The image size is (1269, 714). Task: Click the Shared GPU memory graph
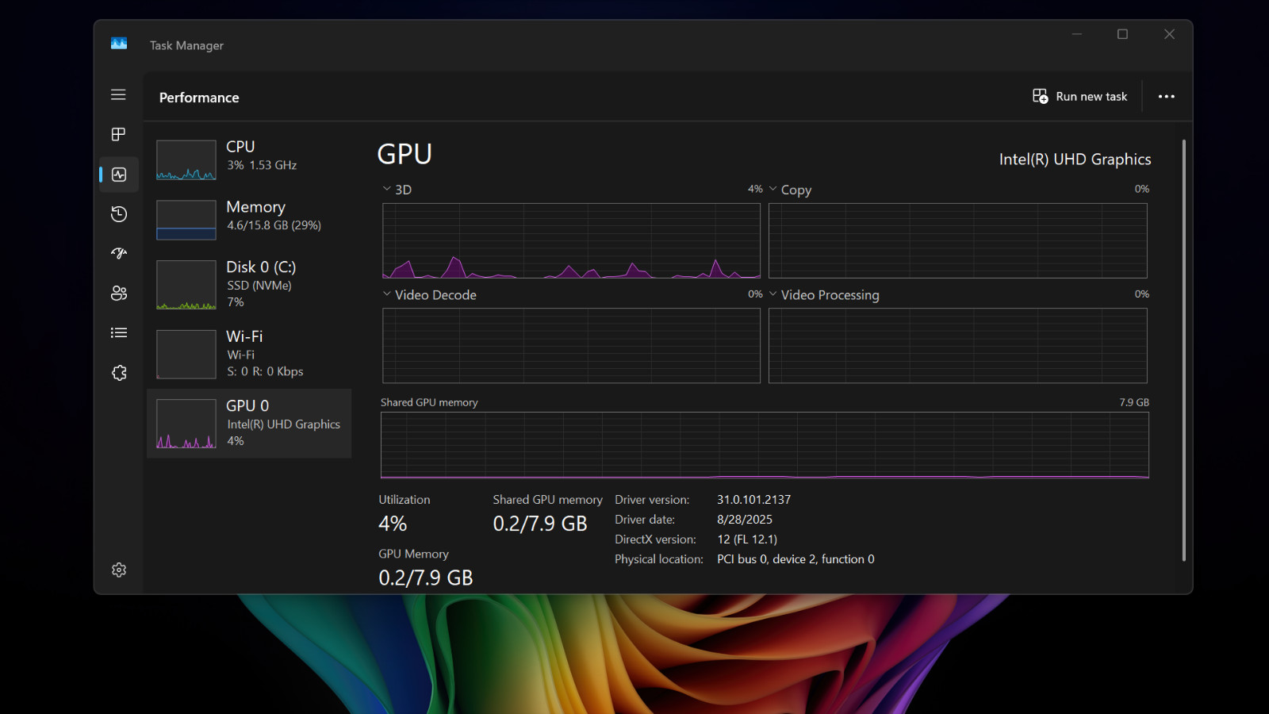tap(765, 445)
